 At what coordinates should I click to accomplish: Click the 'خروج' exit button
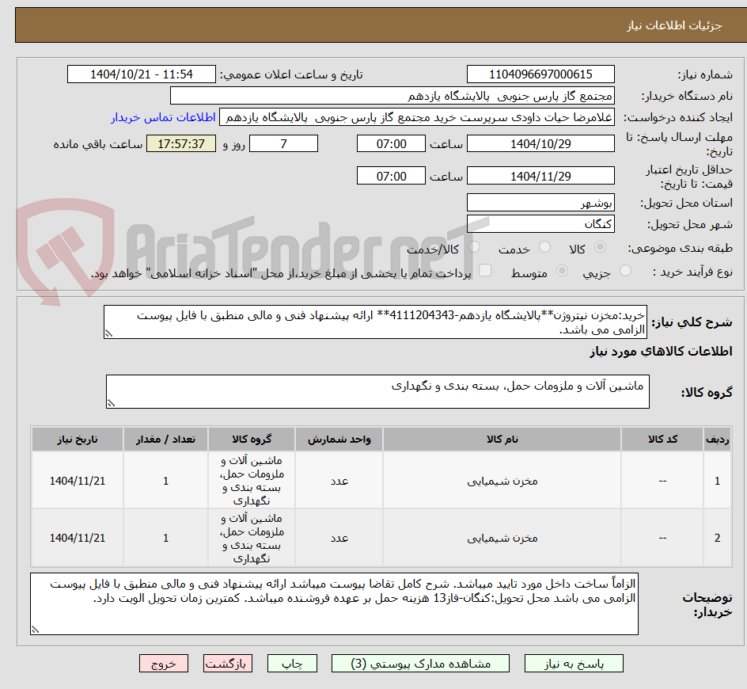pos(163,663)
